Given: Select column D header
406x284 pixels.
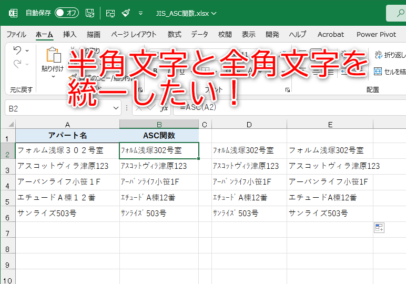Looking at the screenshot, I should pos(249,125).
